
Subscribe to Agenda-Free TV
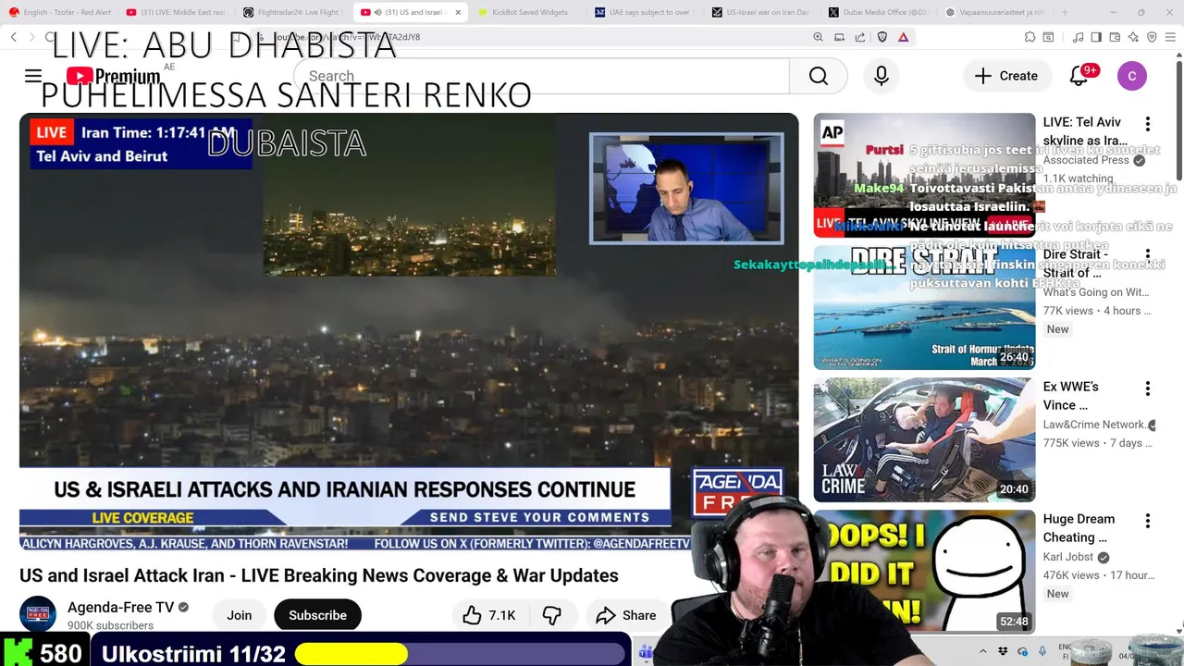tap(317, 615)
